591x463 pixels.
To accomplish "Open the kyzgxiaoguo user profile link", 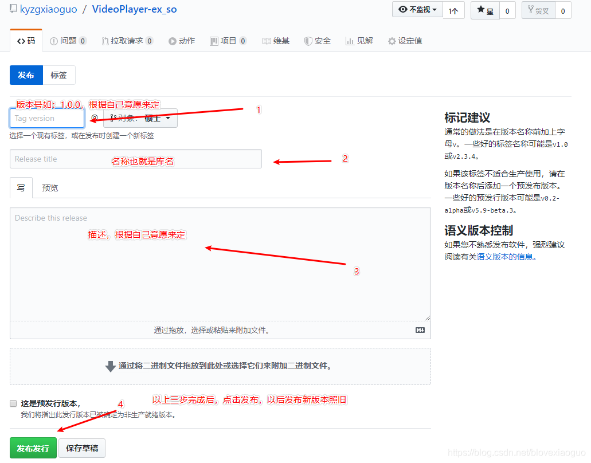I will coord(48,9).
